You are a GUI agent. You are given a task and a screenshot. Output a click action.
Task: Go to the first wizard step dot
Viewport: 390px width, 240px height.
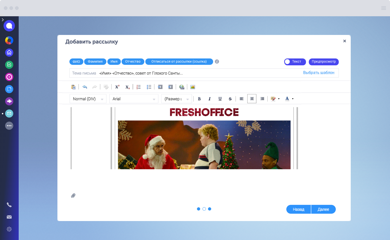point(199,209)
